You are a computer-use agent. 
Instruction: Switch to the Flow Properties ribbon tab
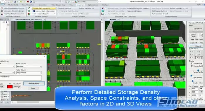[x=28, y=5]
